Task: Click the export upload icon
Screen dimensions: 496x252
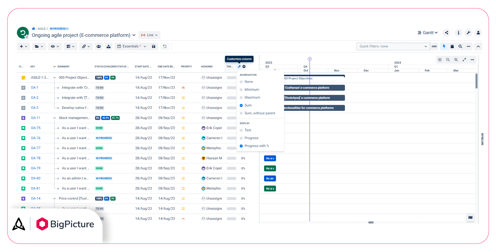Action: (x=109, y=46)
